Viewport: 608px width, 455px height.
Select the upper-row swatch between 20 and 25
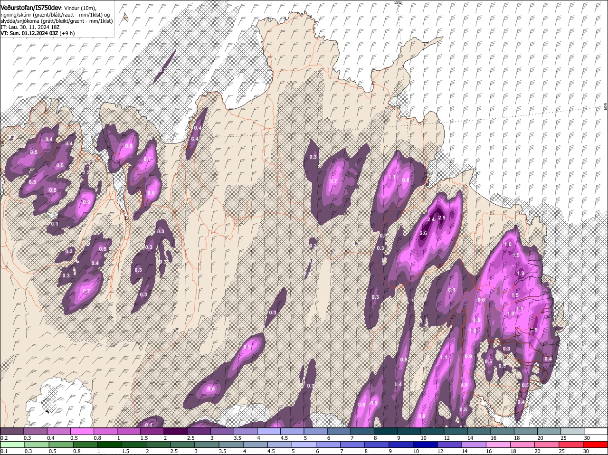[548, 431]
